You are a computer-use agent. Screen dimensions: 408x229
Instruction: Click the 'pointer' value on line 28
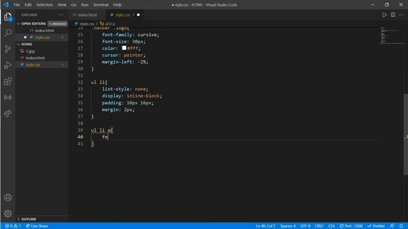point(133,55)
